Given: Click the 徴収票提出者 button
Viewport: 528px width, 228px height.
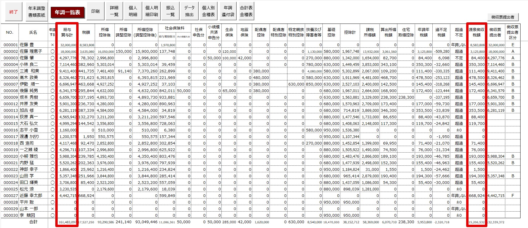Looking at the screenshot, I should click(503, 17).
